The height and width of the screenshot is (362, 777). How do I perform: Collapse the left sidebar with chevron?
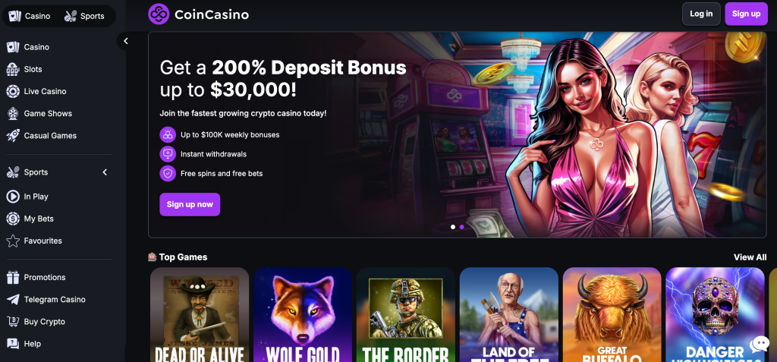coord(126,41)
